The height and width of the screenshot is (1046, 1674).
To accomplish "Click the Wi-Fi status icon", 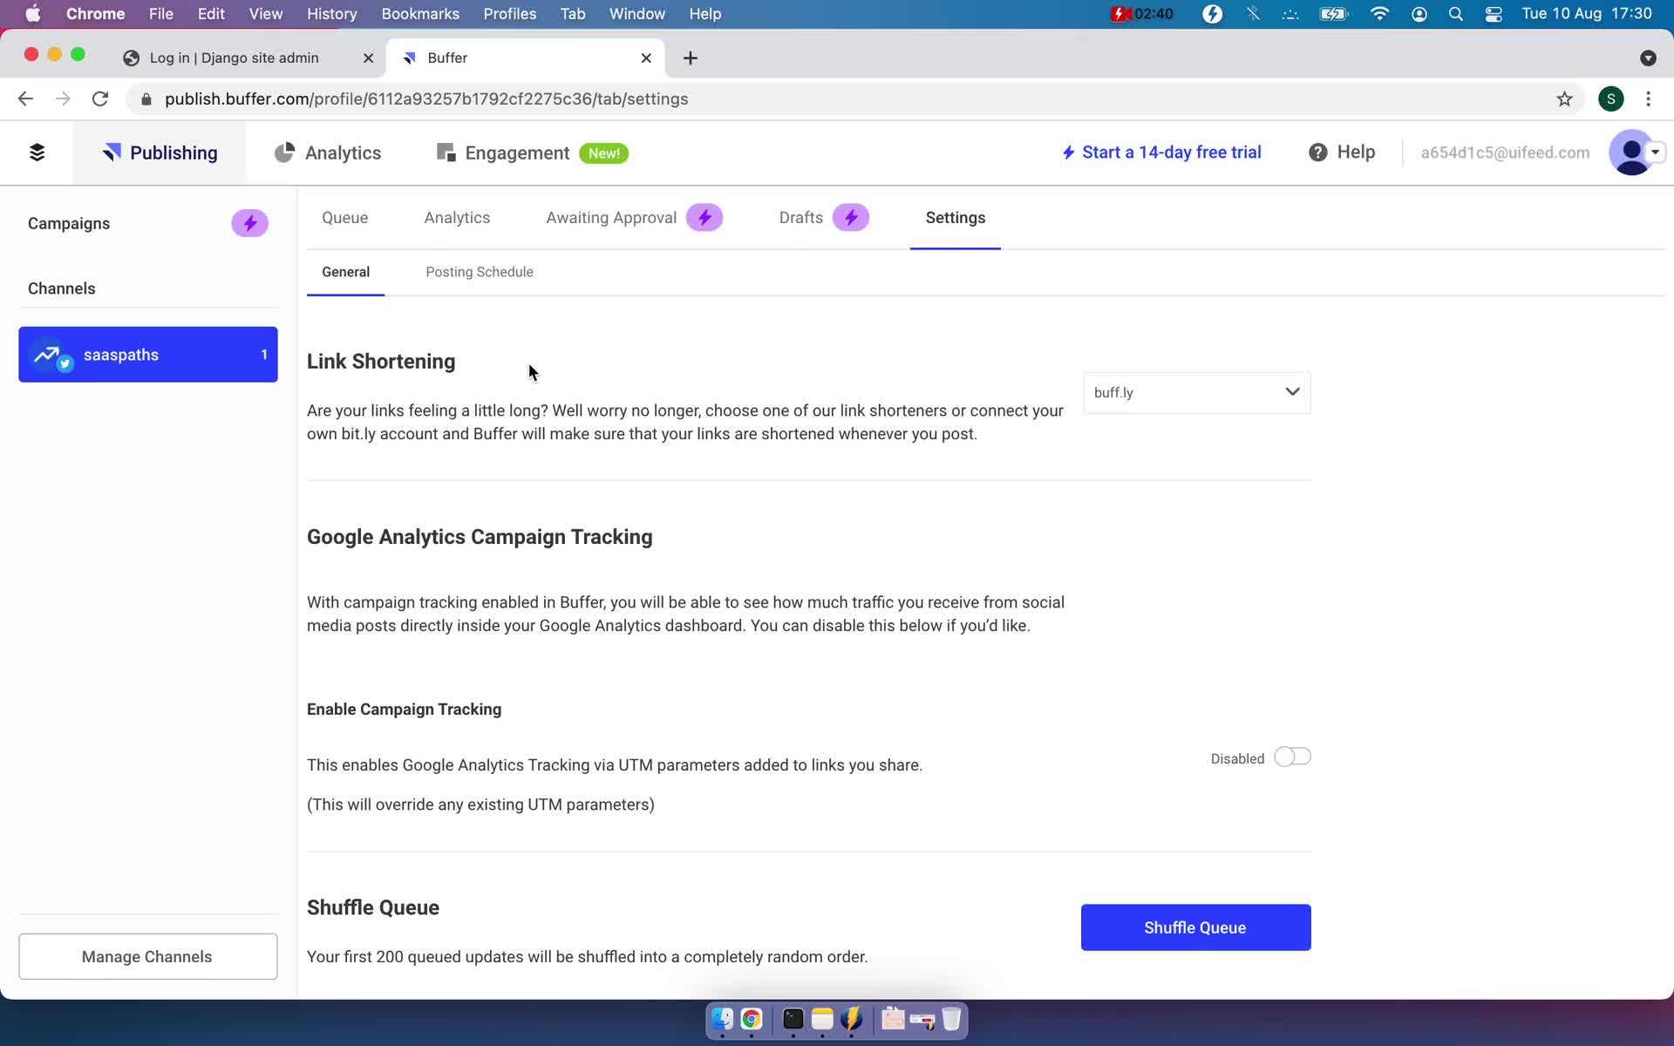I will click(1379, 14).
